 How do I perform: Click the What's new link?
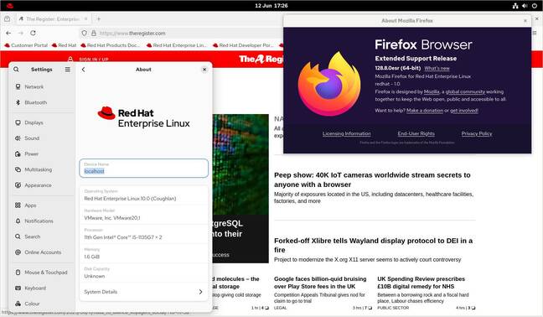[x=437, y=68]
